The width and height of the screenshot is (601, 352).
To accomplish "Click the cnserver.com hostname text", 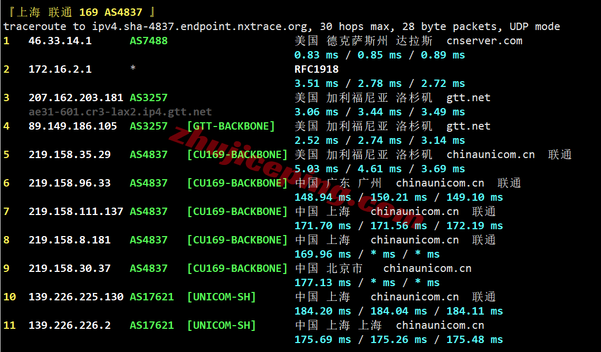I will (x=484, y=41).
